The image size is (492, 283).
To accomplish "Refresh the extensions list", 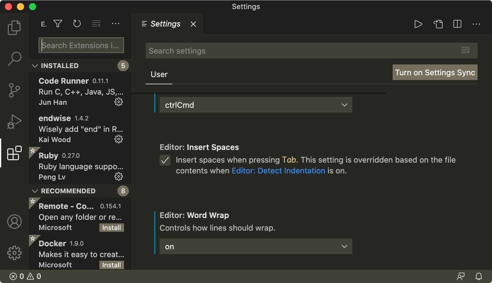I will (x=77, y=23).
